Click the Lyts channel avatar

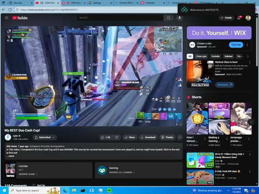pos(8,137)
